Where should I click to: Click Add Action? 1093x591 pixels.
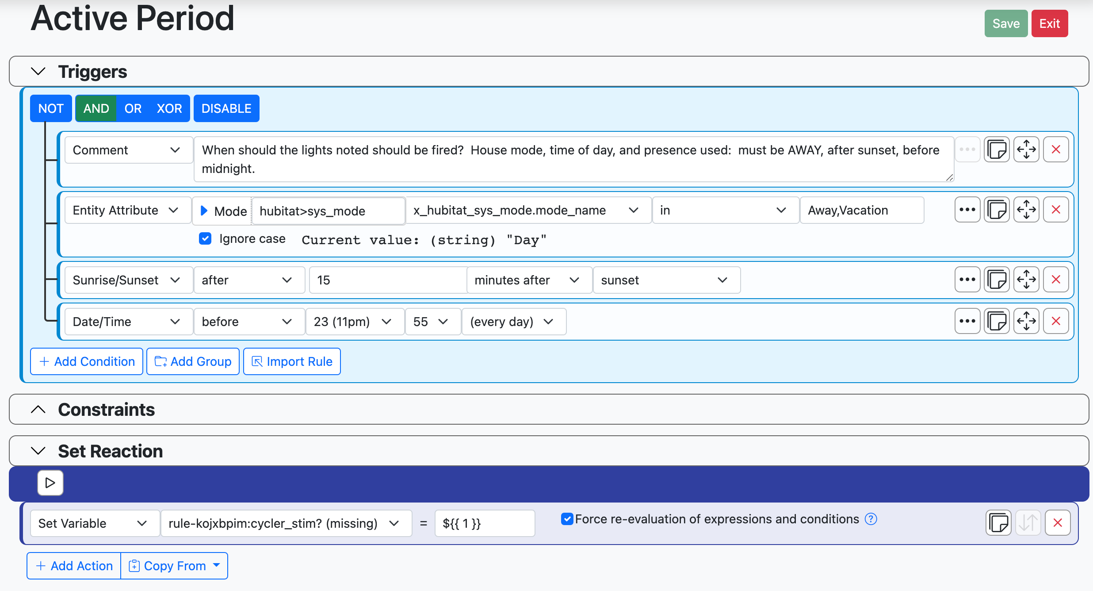click(x=74, y=566)
